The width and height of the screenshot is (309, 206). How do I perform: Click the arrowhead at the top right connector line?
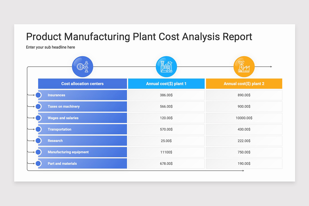pos(271,66)
